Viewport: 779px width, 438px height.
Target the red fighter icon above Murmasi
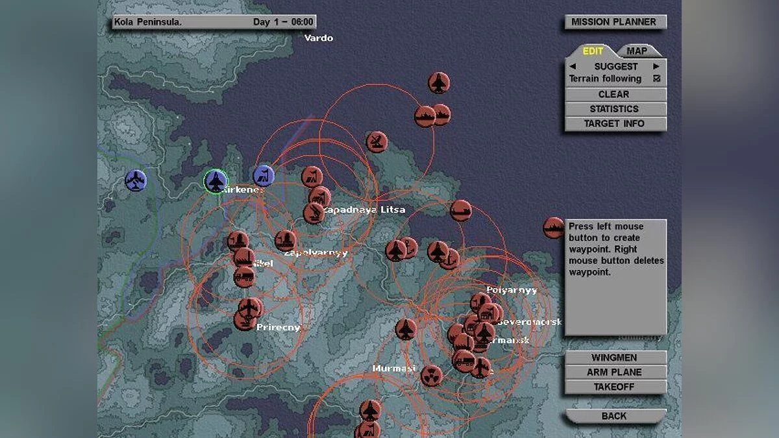tap(406, 329)
